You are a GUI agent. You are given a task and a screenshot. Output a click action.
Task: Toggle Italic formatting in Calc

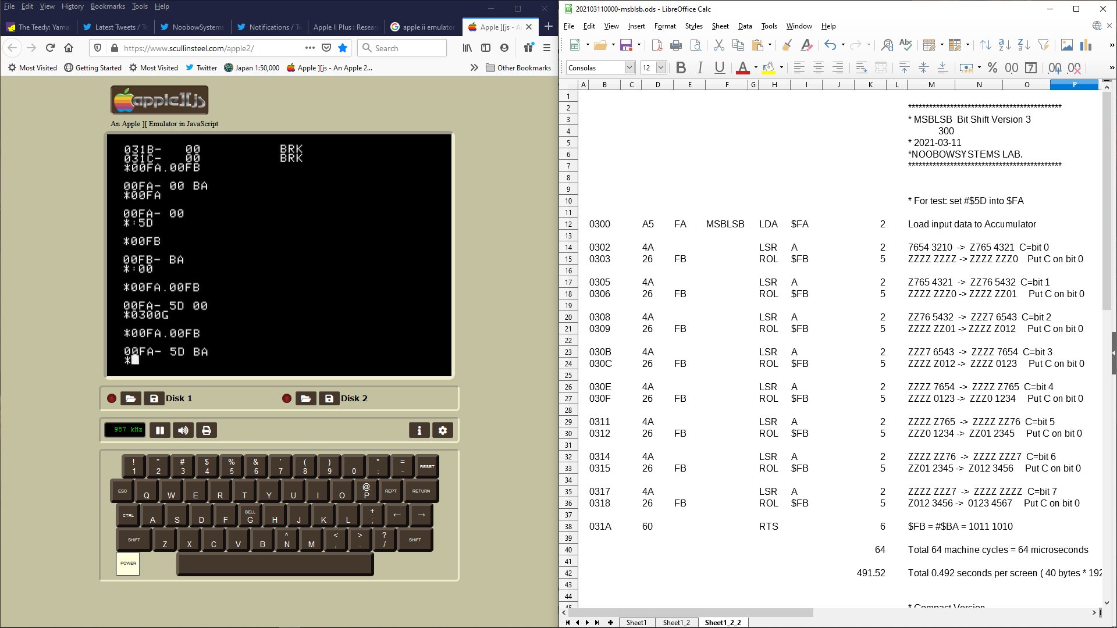700,68
